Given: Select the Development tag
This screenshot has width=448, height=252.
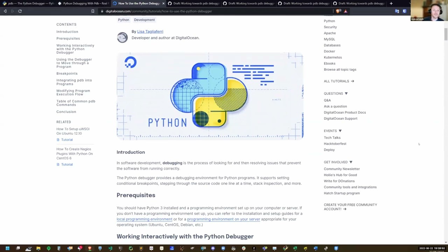Looking at the screenshot, I should 144,20.
